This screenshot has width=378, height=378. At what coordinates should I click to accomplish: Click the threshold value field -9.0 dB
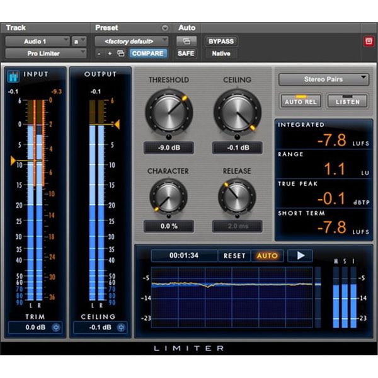pos(169,147)
